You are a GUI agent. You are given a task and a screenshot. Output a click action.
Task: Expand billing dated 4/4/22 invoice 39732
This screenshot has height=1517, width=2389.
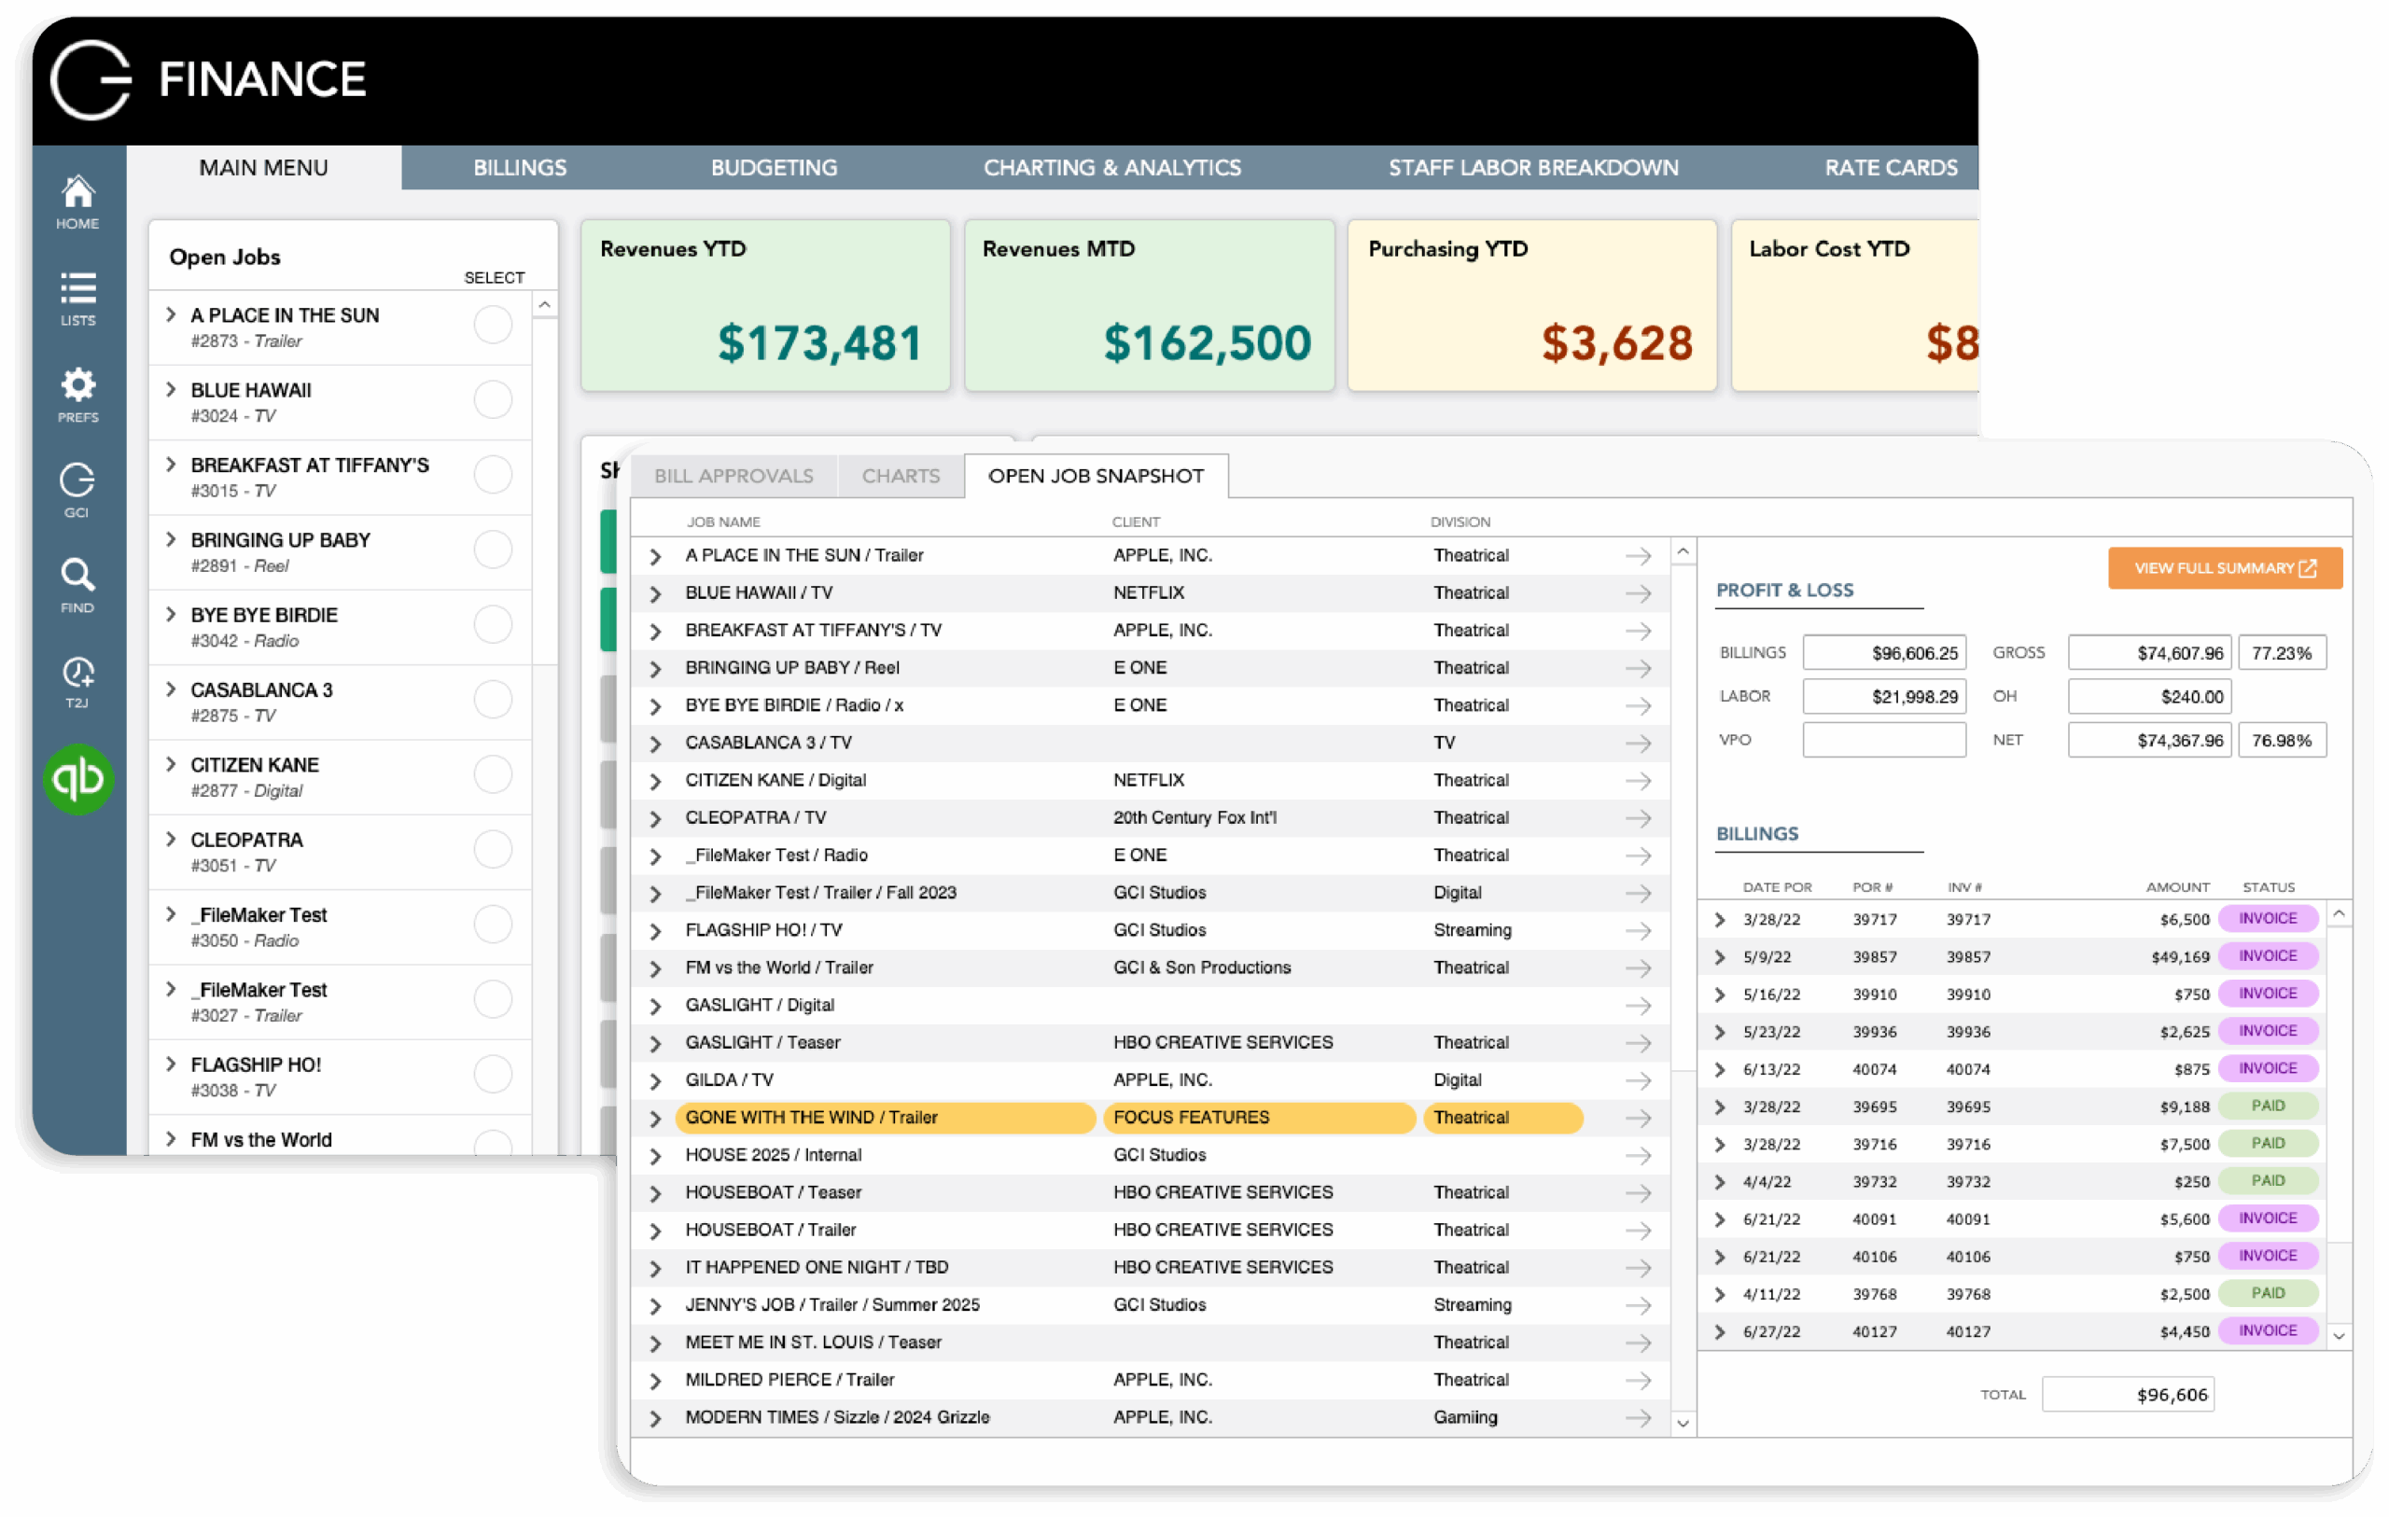[1720, 1183]
